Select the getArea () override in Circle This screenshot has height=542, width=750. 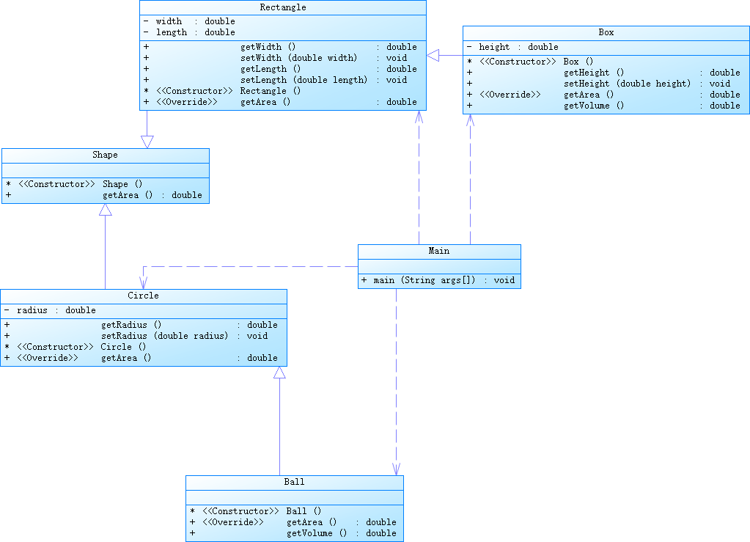point(141,358)
